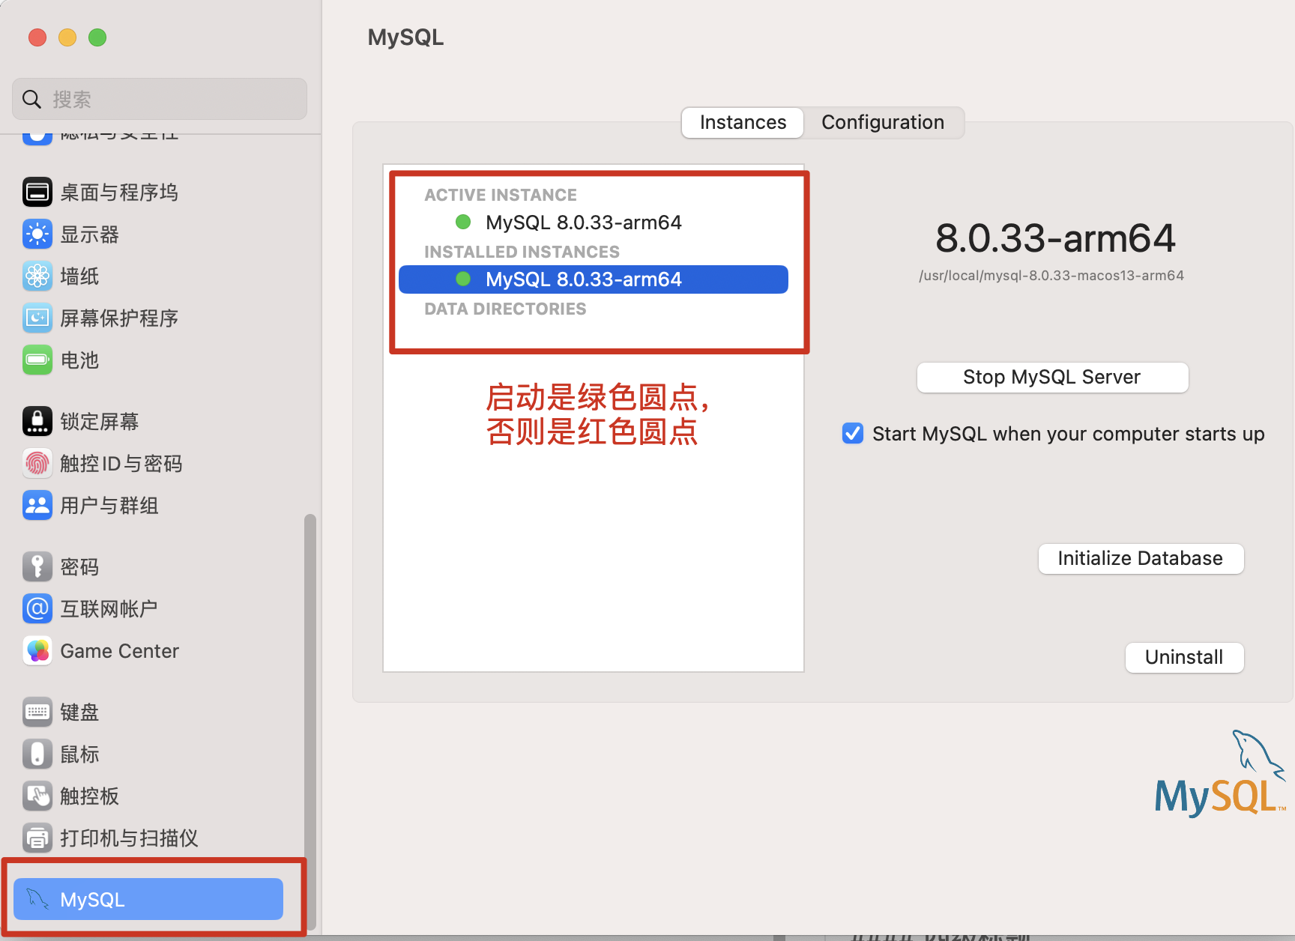
Task: Focus the 搜索 search field
Action: pyautogui.click(x=160, y=99)
